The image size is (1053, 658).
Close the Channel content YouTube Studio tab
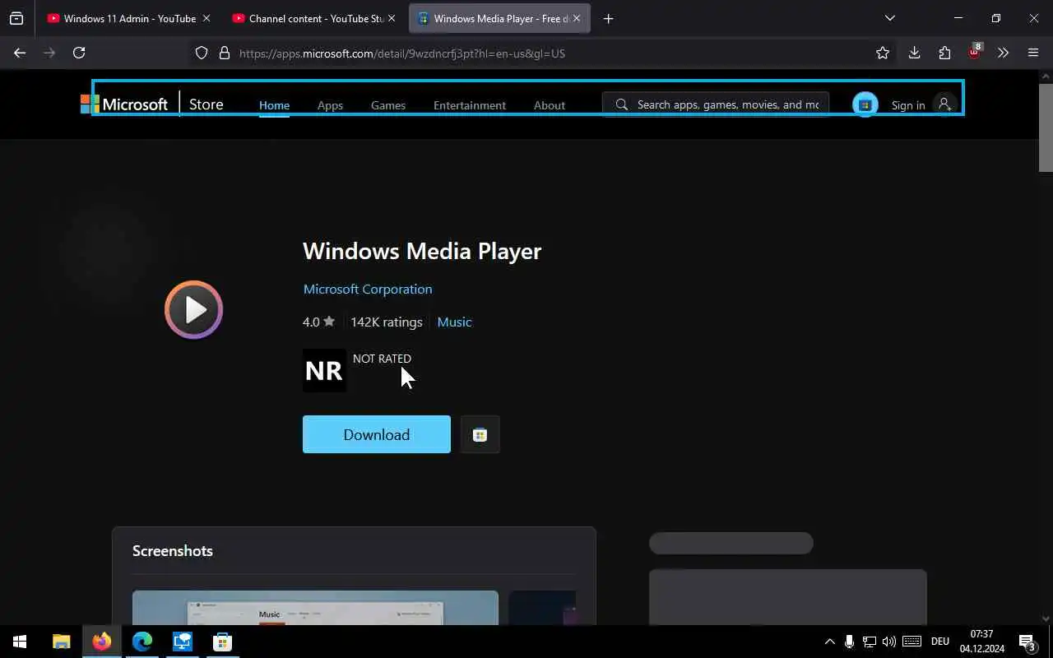click(x=391, y=18)
